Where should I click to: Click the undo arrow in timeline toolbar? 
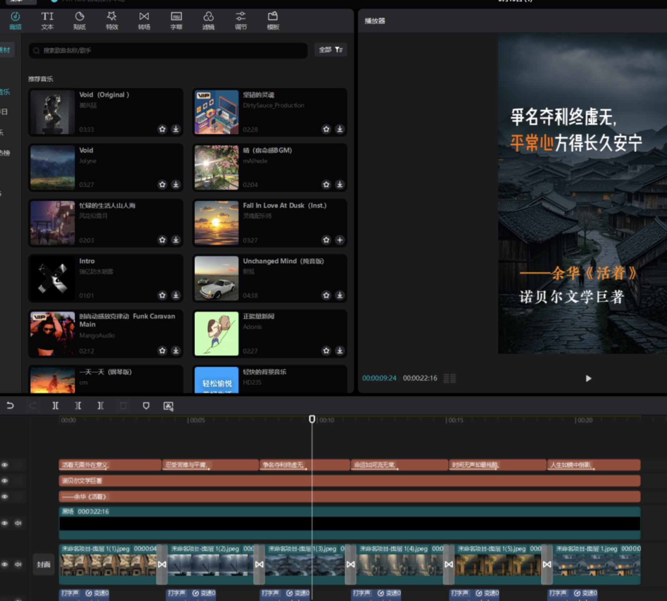click(x=10, y=405)
